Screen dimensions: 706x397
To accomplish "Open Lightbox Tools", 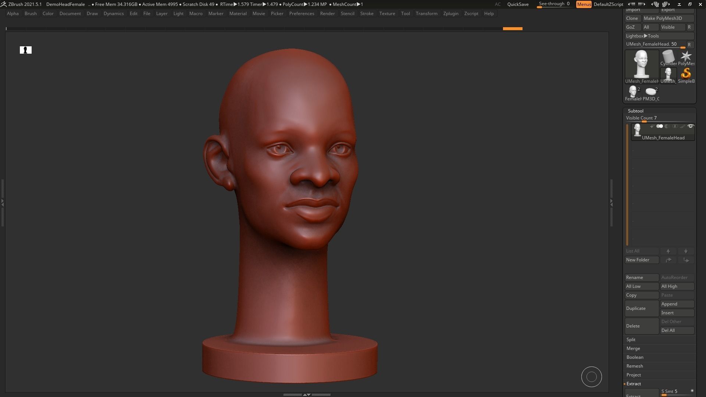I will [x=660, y=36].
